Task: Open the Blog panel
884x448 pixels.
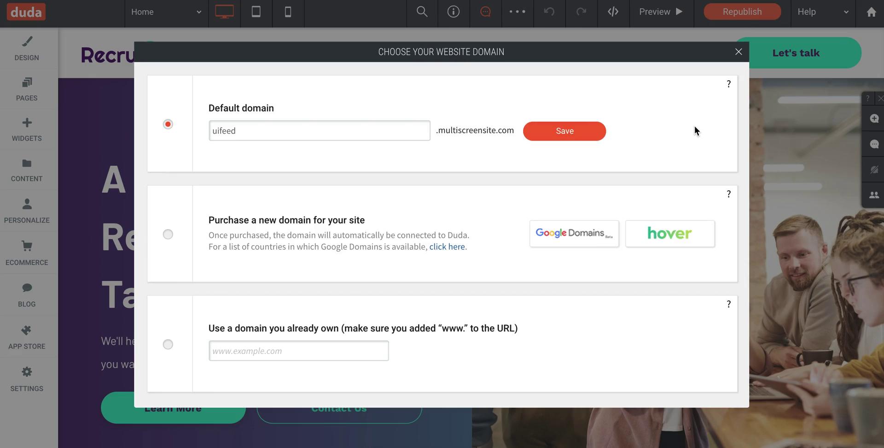Action: tap(27, 294)
